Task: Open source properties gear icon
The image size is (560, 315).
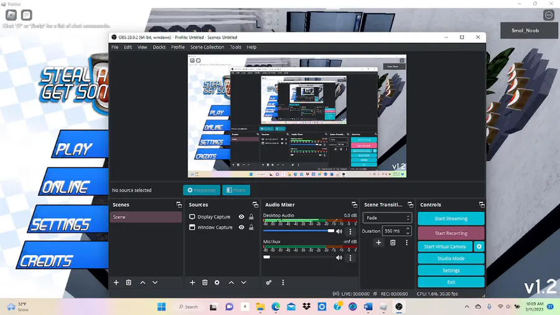Action: click(x=217, y=283)
